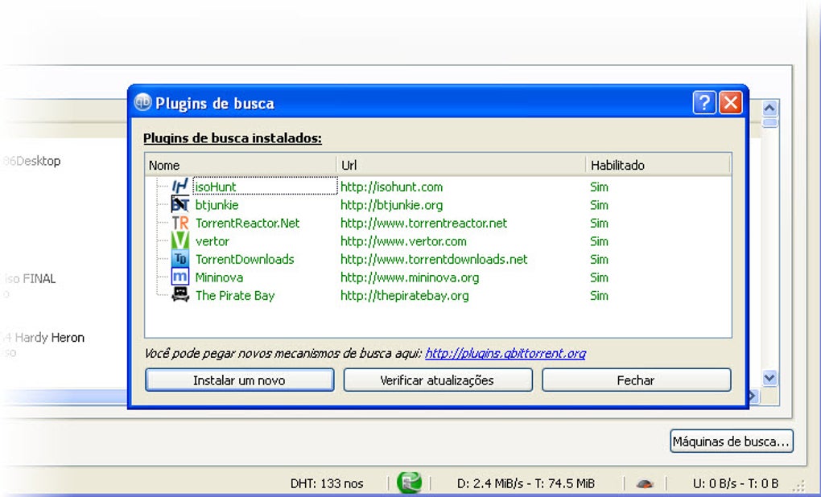
Task: Click the http://isohunt.com url cell
Action: pyautogui.click(x=391, y=187)
